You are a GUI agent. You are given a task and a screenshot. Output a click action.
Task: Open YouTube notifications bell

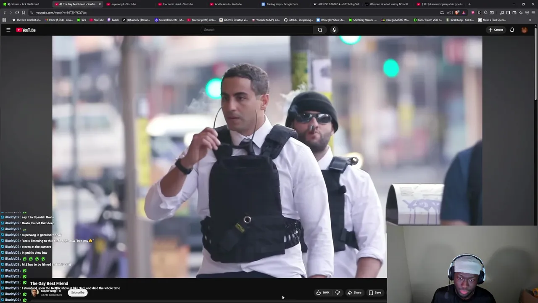point(512,30)
